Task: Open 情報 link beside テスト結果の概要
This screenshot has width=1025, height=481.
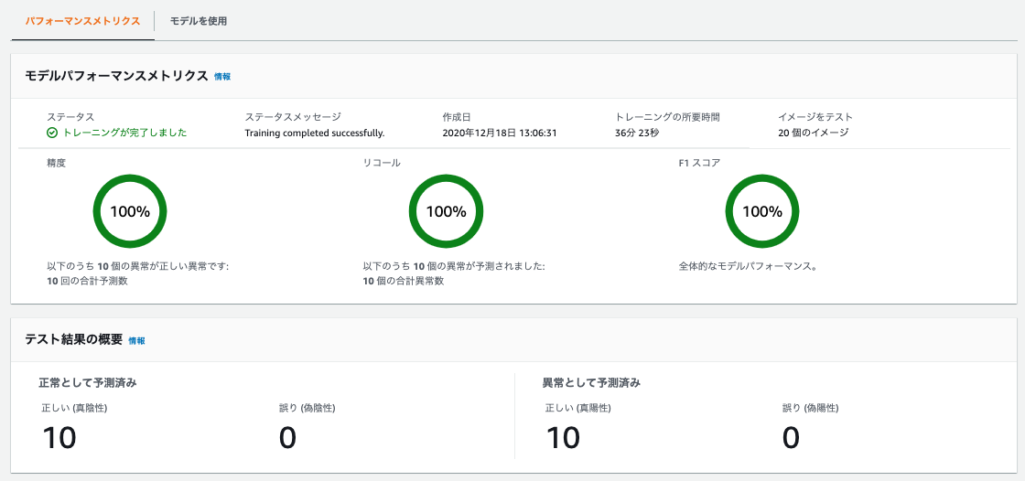Action: [136, 340]
